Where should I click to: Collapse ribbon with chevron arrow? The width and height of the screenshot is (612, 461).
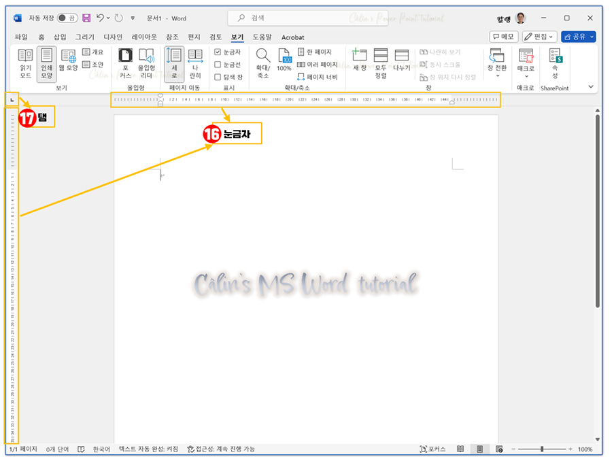[x=591, y=86]
